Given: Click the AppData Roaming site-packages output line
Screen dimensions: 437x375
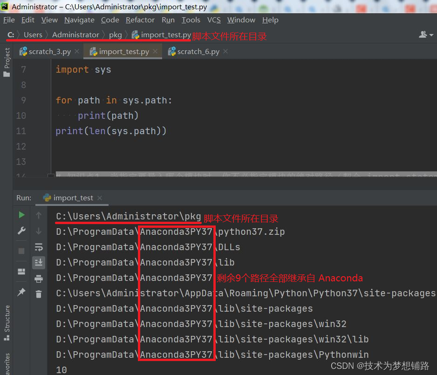Looking at the screenshot, I should [x=246, y=293].
